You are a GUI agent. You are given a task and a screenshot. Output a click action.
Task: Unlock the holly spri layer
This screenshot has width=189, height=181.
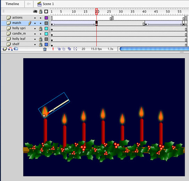click(41, 28)
